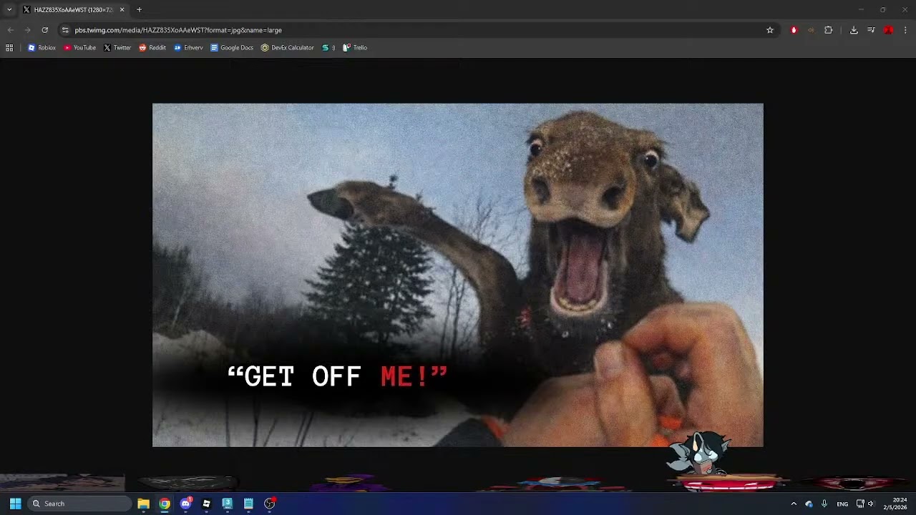
Task: Open the red profile avatar
Action: click(888, 30)
